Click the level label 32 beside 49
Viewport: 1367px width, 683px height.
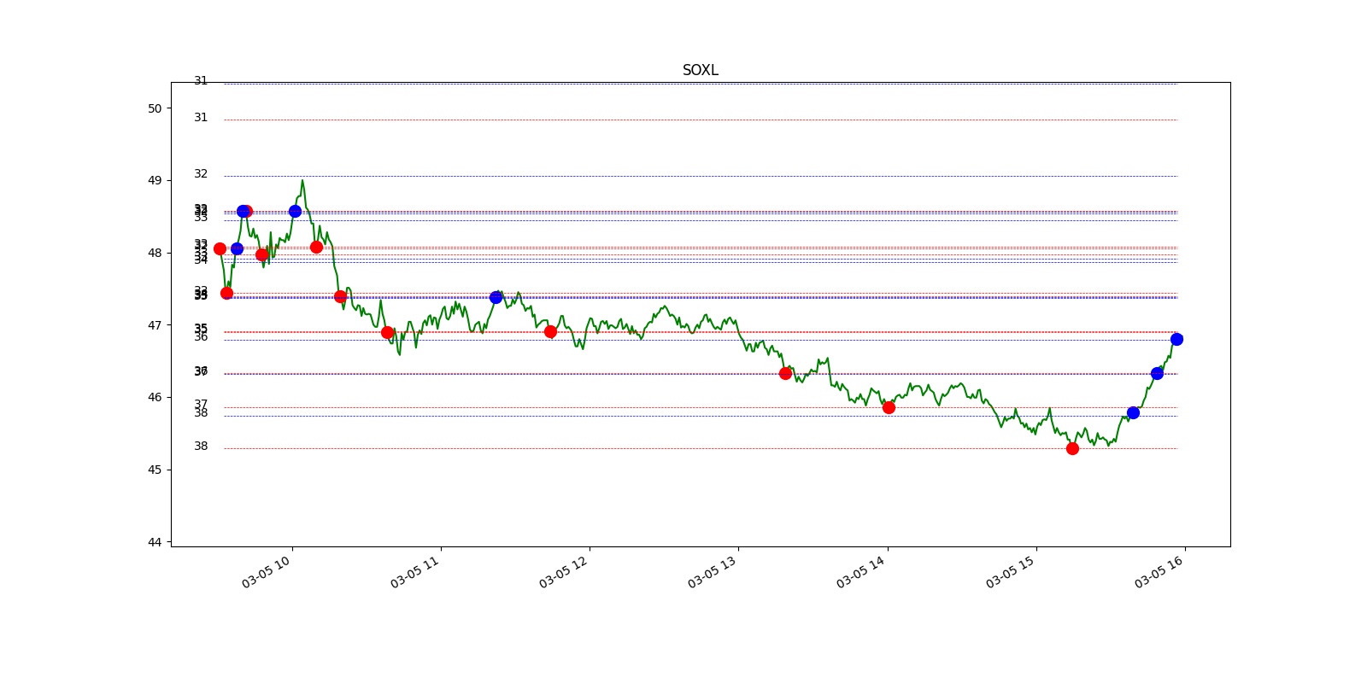[201, 173]
